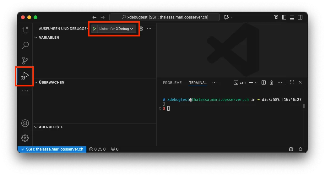The height and width of the screenshot is (176, 325).
Task: Select the zsh terminal profile label
Action: (x=240, y=82)
